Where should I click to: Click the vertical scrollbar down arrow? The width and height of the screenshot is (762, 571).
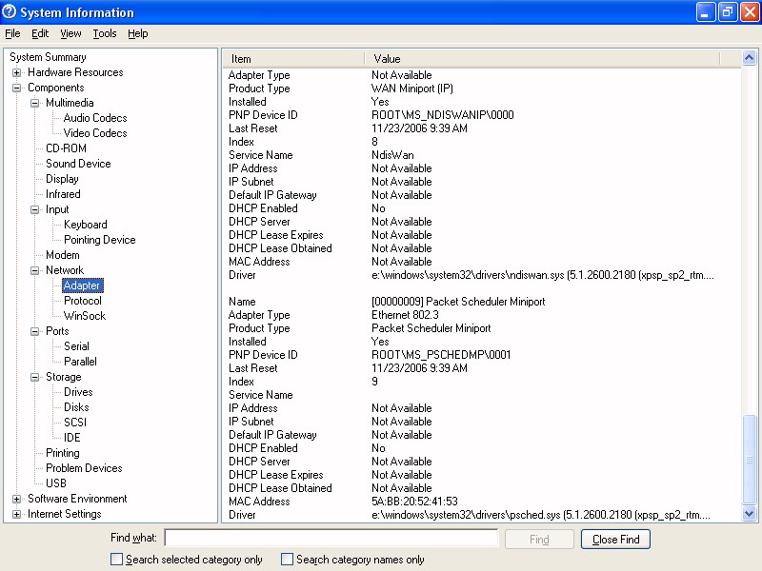(750, 514)
